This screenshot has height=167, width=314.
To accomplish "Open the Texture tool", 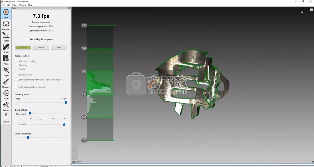I will coord(6,106).
